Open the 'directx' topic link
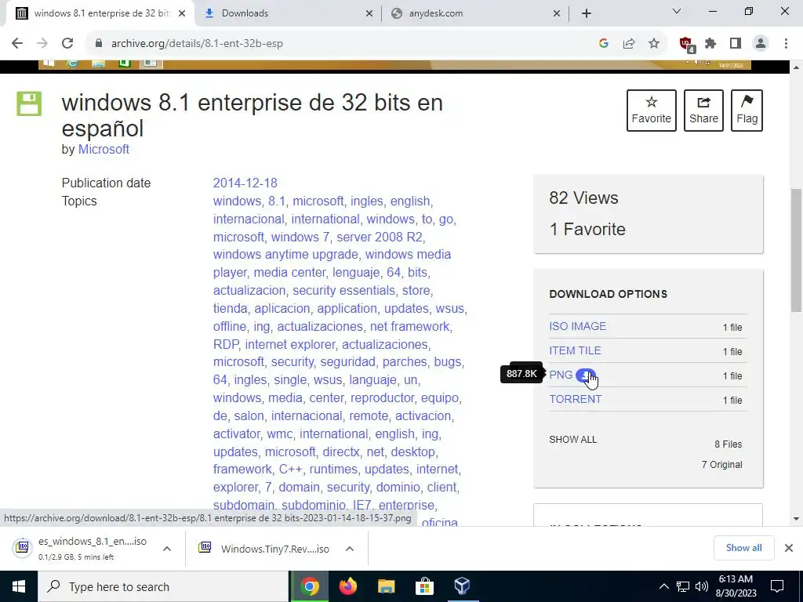This screenshot has width=803, height=602. (340, 452)
